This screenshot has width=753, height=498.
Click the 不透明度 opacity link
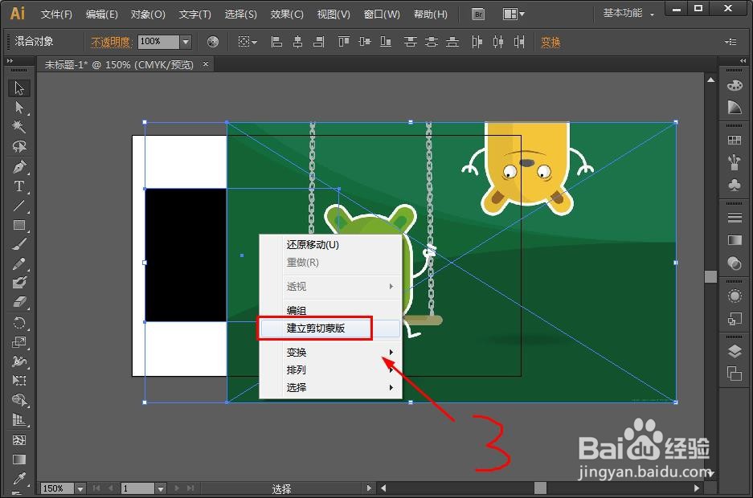(111, 43)
